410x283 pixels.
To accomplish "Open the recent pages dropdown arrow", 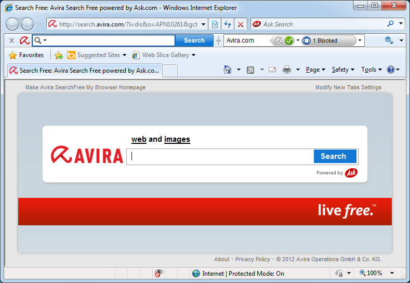I will tap(38, 24).
